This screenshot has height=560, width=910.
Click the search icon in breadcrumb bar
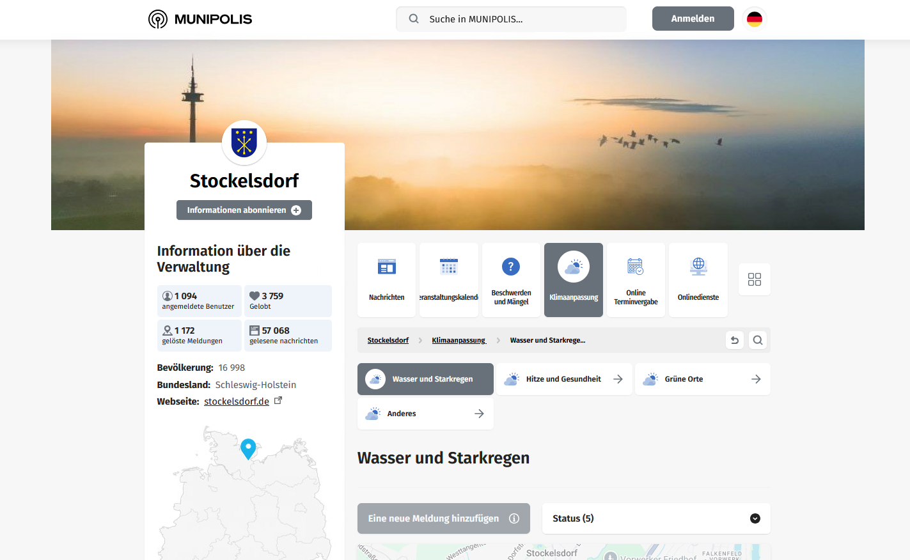click(758, 340)
